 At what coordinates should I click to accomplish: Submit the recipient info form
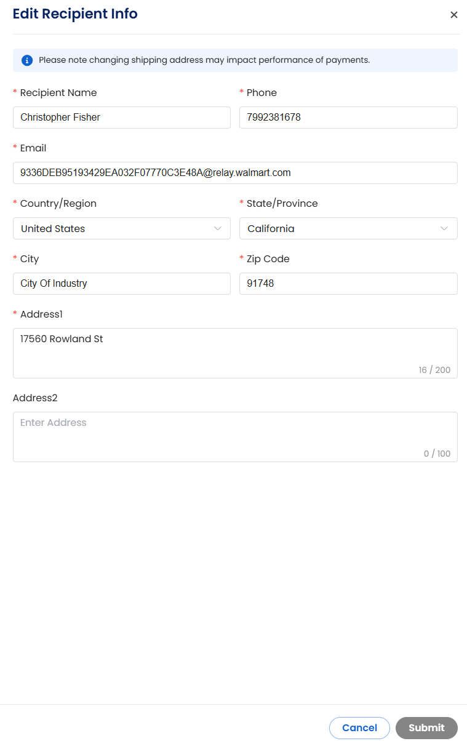click(426, 727)
